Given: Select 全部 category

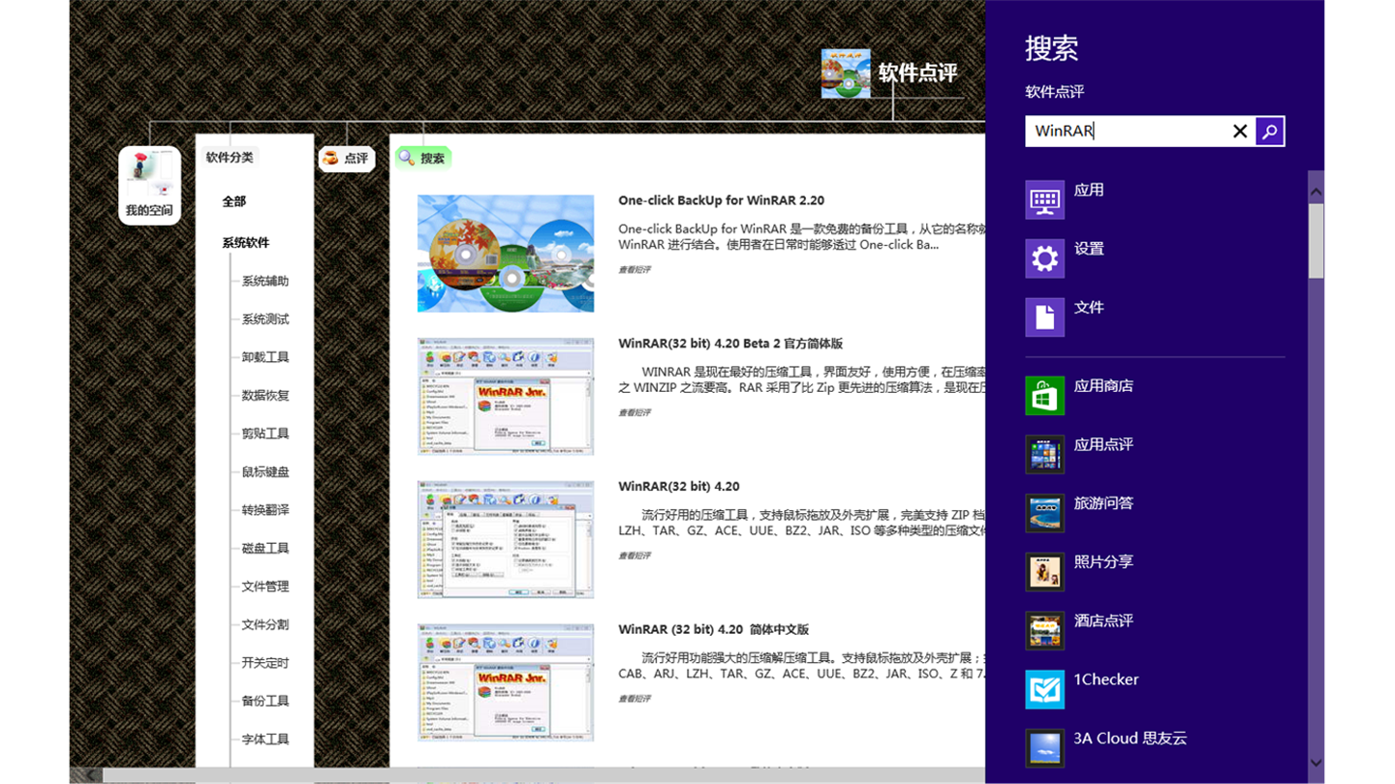Looking at the screenshot, I should pyautogui.click(x=234, y=201).
